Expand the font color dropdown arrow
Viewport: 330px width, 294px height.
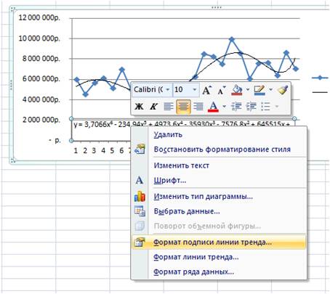click(224, 107)
